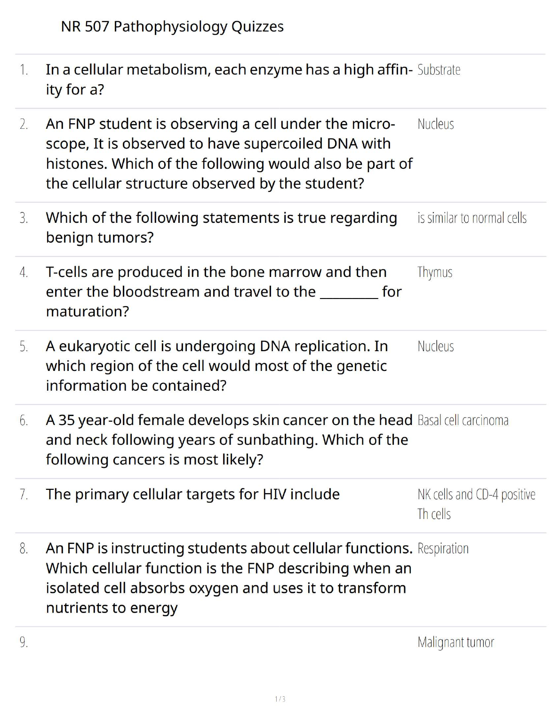Select the "is similar to normal cells" answer
Screen dimensions: 560x724
click(472, 218)
